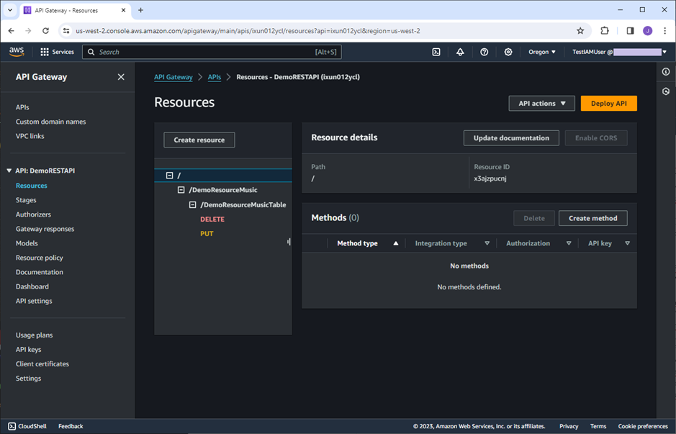Open the Feedback link in footer
Image resolution: width=676 pixels, height=434 pixels.
point(71,426)
